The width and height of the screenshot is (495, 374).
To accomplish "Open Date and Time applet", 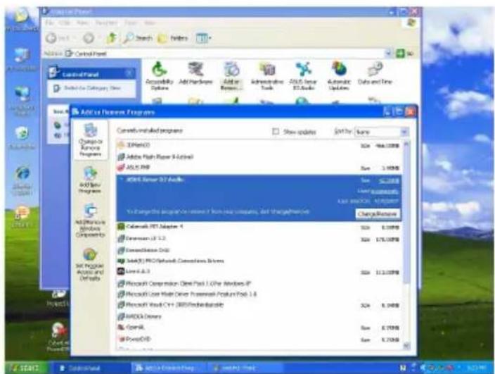I will (375, 73).
